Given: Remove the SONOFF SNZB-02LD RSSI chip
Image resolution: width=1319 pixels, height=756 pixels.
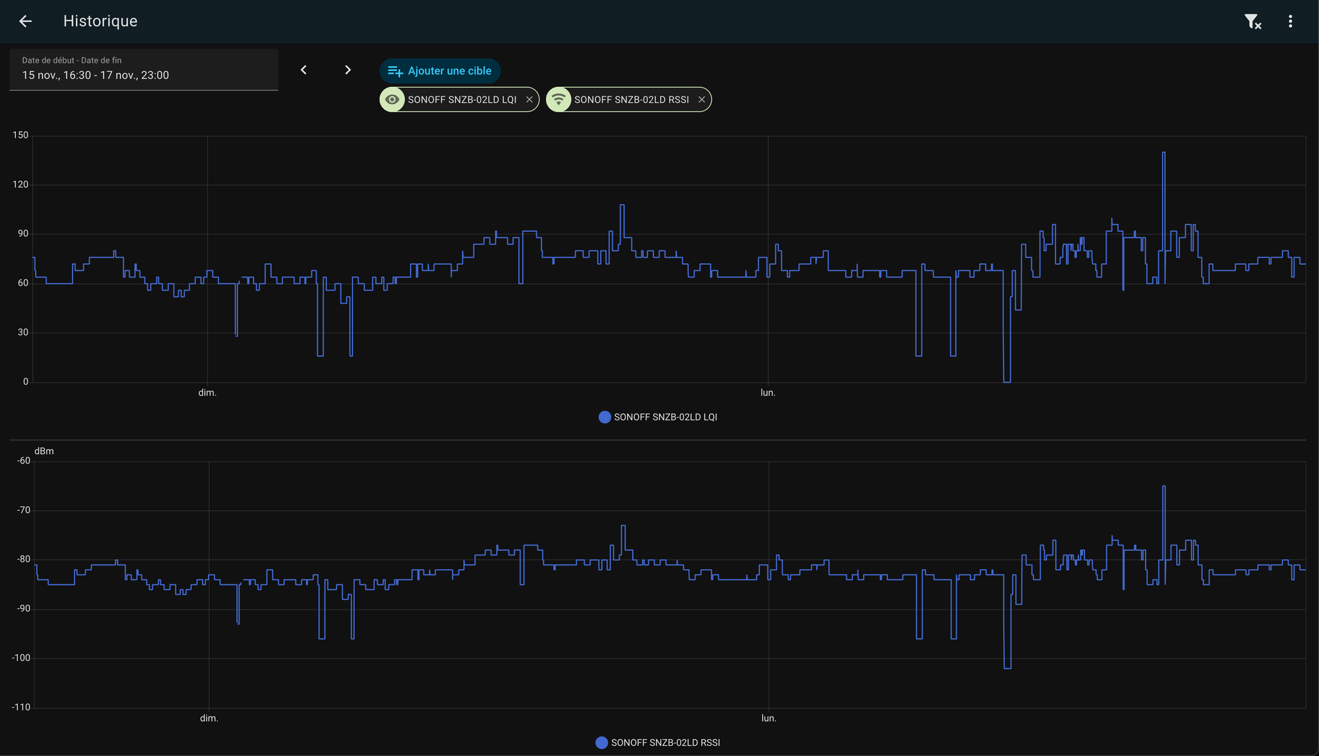Looking at the screenshot, I should point(701,100).
